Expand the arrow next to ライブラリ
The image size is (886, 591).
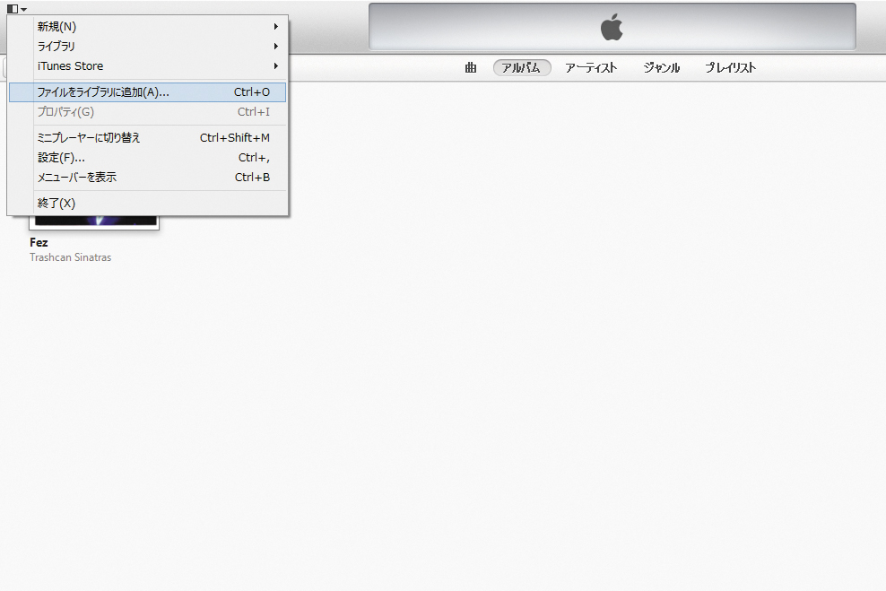pyautogui.click(x=275, y=47)
